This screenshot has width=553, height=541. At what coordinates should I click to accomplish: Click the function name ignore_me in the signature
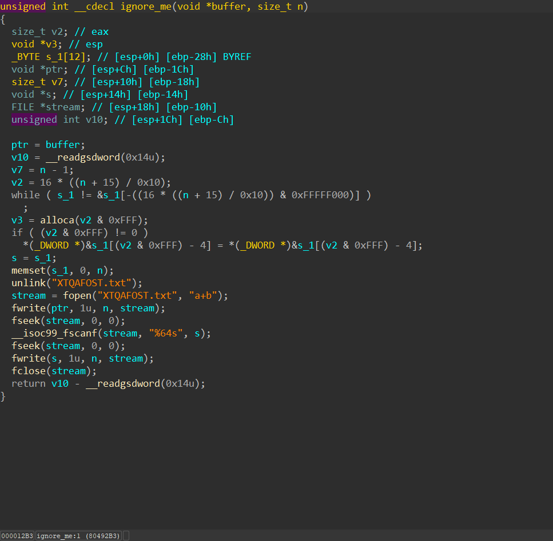pyautogui.click(x=146, y=6)
